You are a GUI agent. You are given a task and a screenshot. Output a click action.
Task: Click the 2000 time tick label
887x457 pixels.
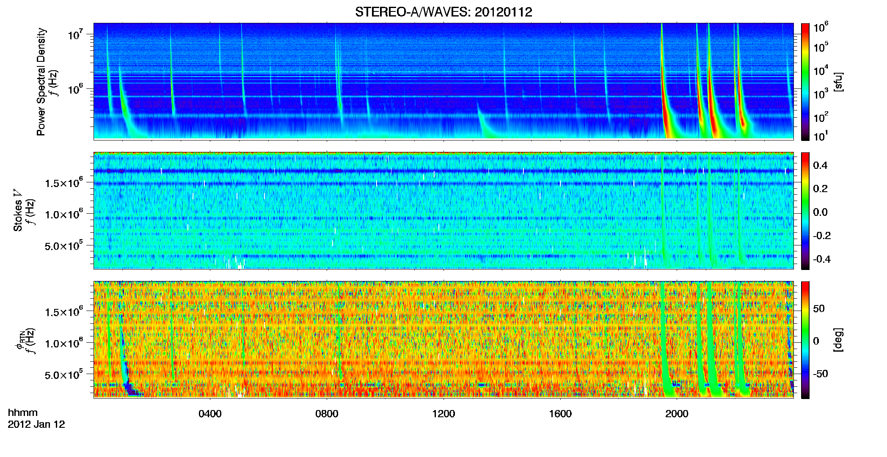pos(677,413)
